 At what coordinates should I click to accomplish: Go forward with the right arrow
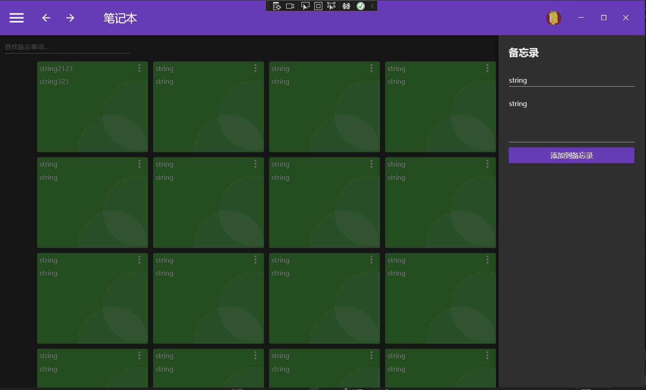[70, 18]
